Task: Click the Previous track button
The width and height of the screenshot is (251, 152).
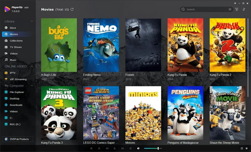Action: (x=99, y=149)
